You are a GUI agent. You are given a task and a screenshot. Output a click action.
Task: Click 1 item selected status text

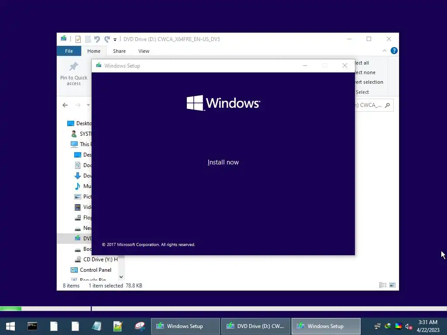coord(106,285)
